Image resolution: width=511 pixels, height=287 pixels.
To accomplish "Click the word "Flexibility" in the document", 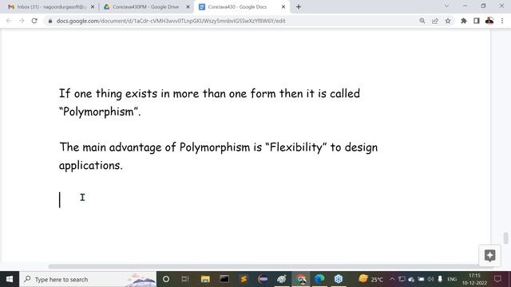I will tap(296, 147).
